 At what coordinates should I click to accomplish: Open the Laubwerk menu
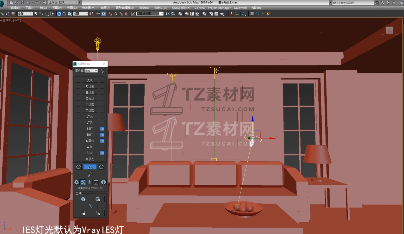(x=240, y=8)
